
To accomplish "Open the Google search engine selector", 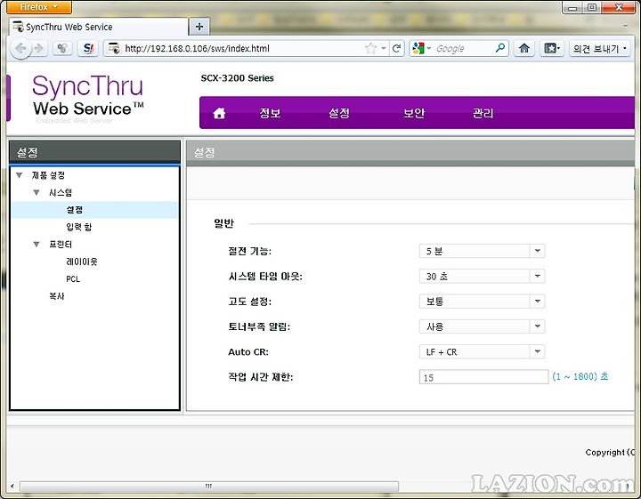I will pos(421,49).
